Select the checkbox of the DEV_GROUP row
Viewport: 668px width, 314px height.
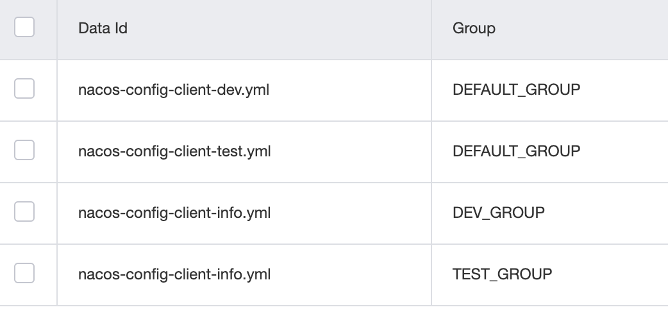pos(24,213)
